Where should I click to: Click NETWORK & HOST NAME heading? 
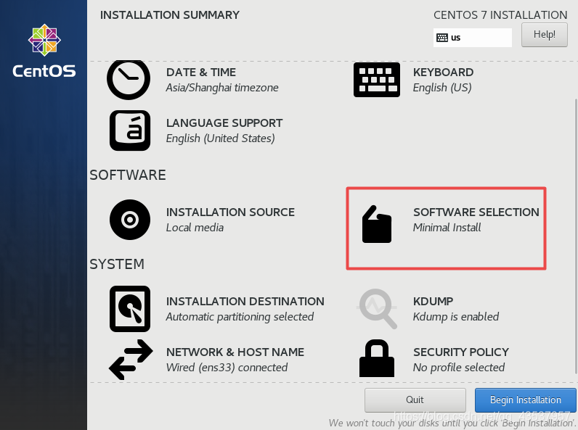coord(235,352)
